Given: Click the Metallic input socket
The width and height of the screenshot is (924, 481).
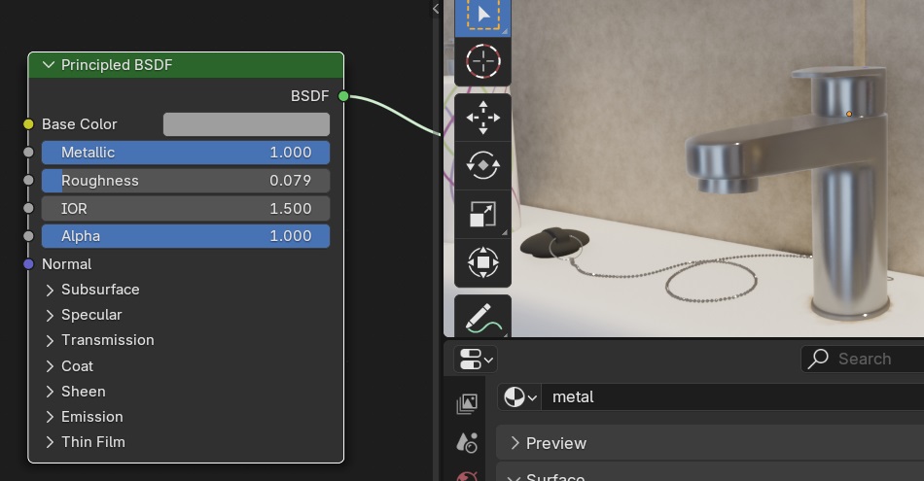Looking at the screenshot, I should tap(28, 153).
